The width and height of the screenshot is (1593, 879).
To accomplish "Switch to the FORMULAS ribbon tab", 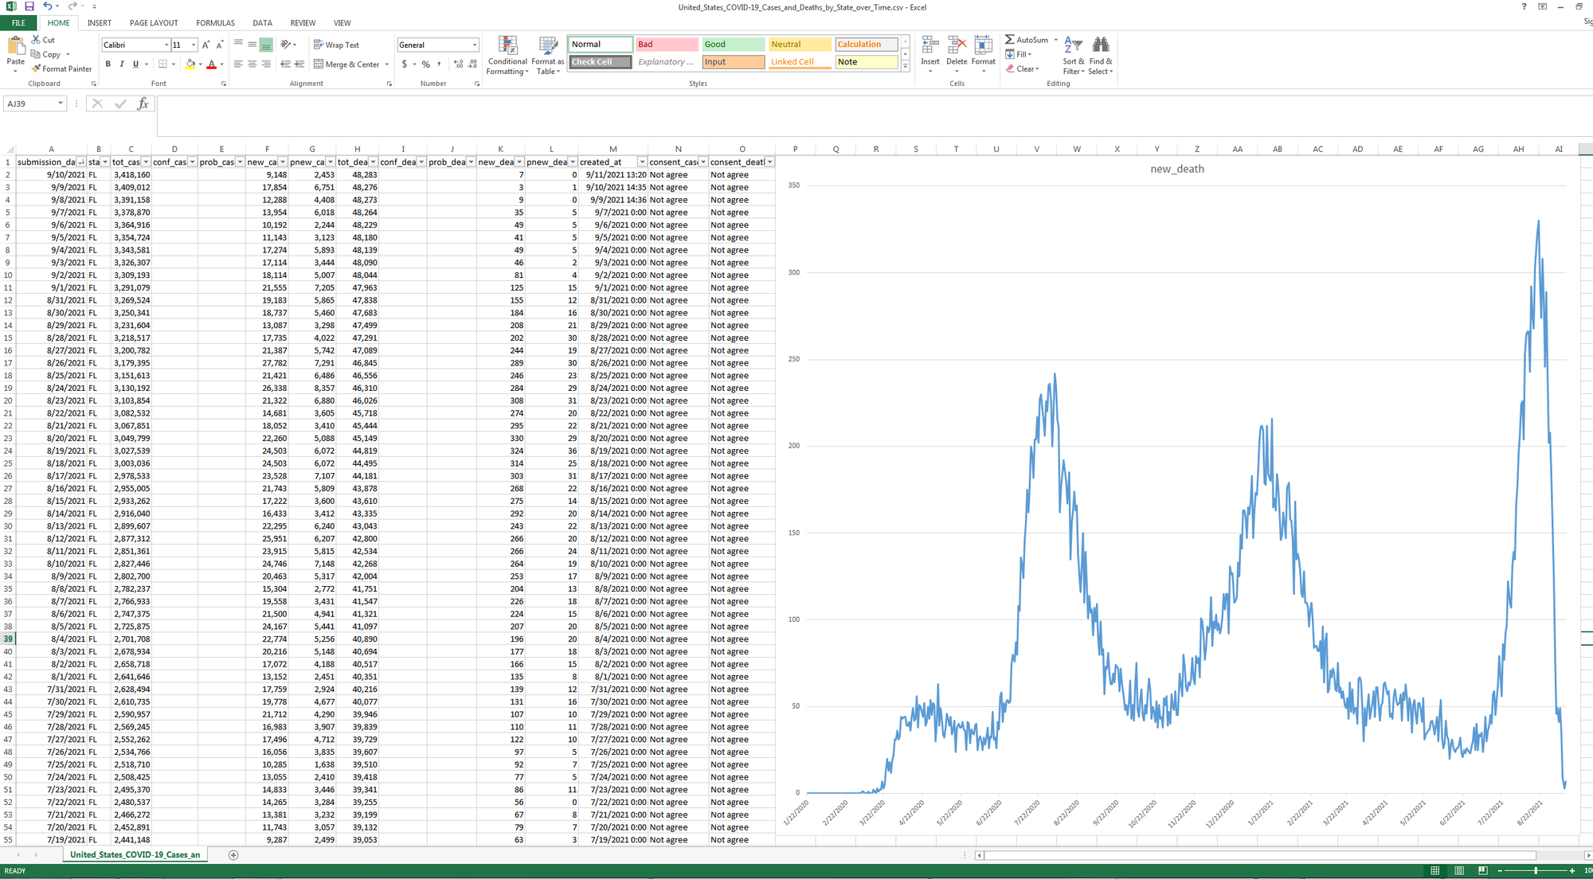I will coord(215,23).
